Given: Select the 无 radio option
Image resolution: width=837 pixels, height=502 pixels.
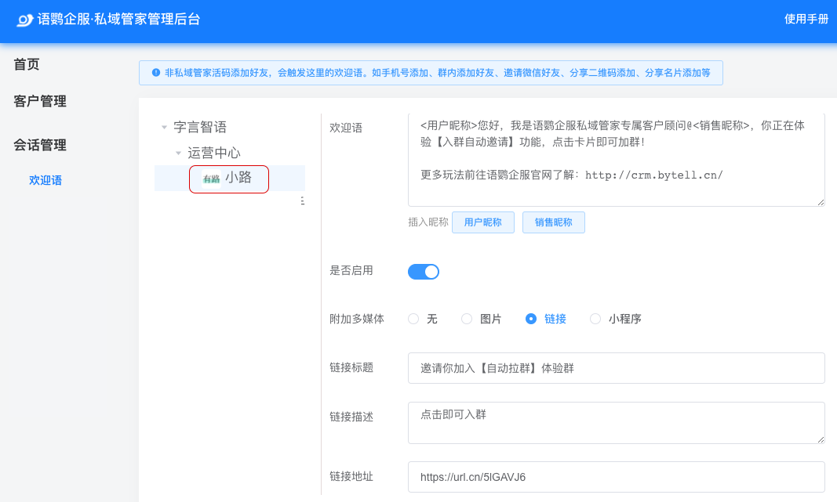Looking at the screenshot, I should [x=413, y=319].
